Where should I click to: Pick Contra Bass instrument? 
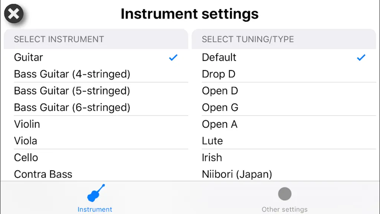pos(96,174)
